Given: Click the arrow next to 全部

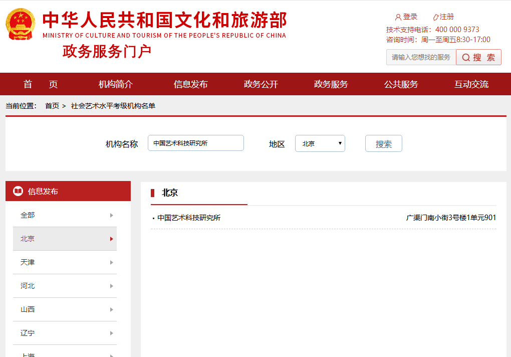Looking at the screenshot, I should tap(111, 216).
